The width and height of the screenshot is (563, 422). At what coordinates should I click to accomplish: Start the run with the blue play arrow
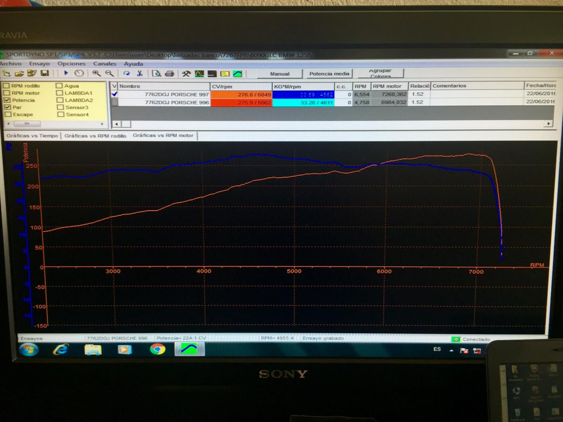point(66,73)
